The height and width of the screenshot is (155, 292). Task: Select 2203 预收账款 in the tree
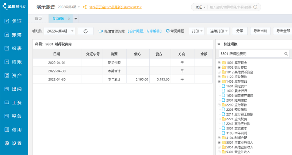click(x=237, y=110)
